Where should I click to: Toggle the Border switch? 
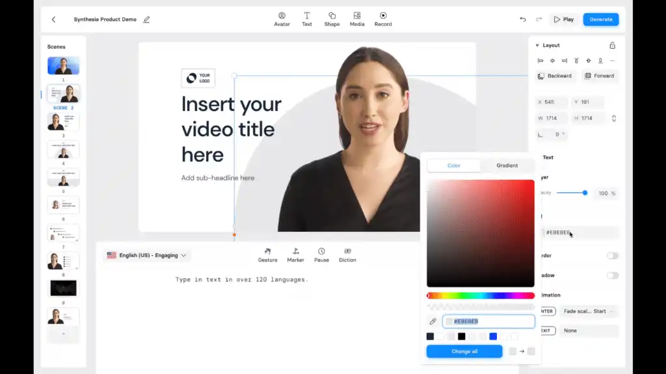click(x=613, y=256)
